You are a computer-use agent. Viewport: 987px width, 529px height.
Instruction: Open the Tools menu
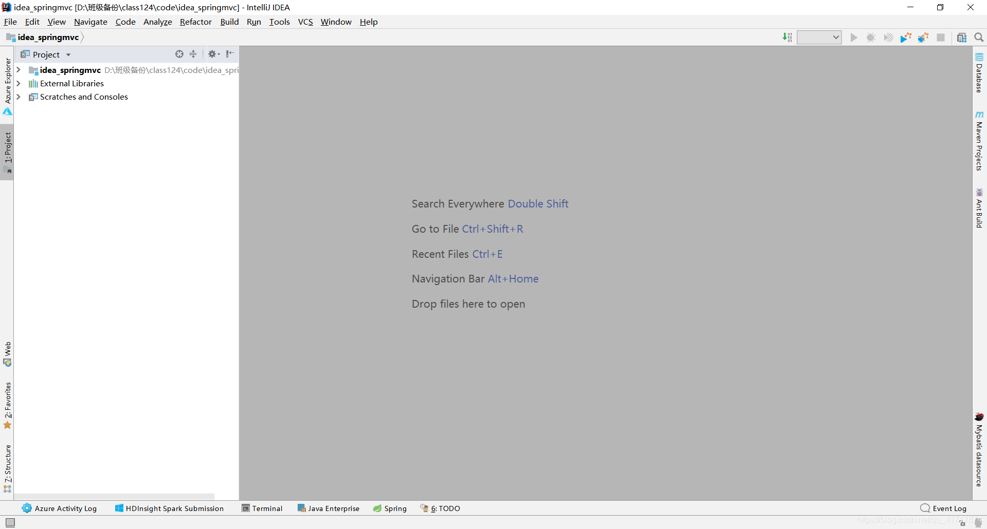[280, 22]
